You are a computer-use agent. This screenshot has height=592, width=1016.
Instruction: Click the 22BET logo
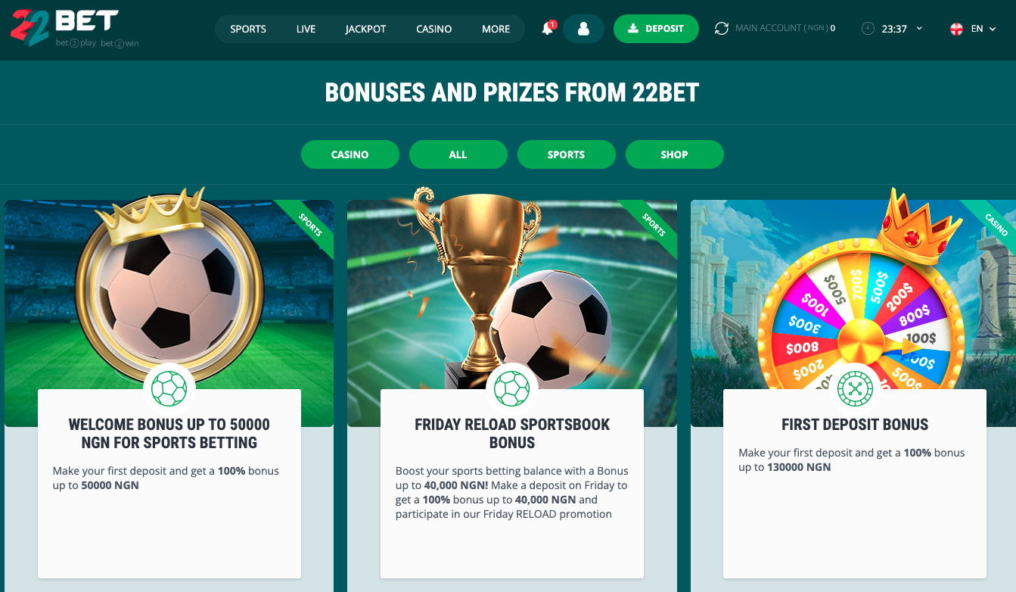tap(74, 28)
